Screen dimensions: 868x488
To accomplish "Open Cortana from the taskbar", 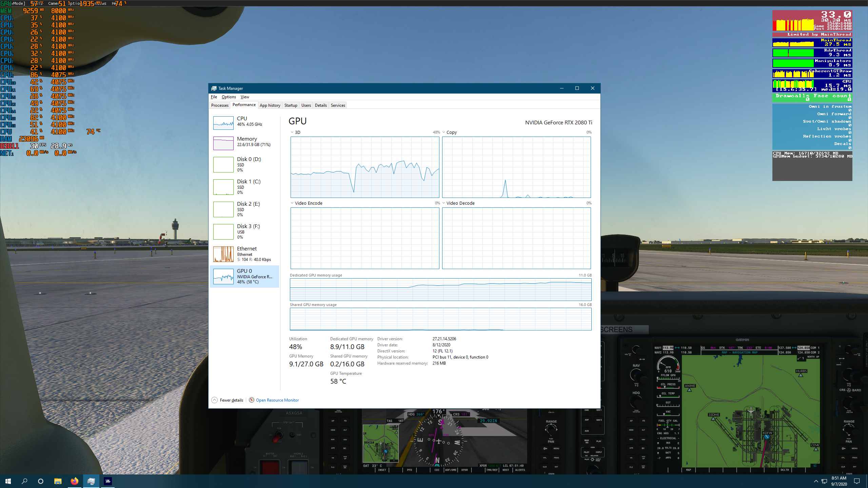I will 41,481.
